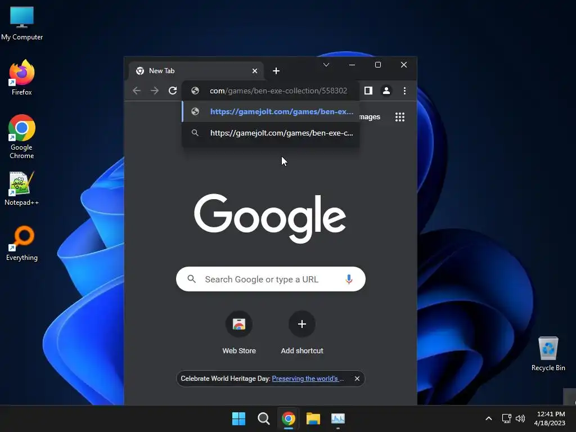The width and height of the screenshot is (576, 432).
Task: Click the address bar URL text
Action: pyautogui.click(x=278, y=91)
